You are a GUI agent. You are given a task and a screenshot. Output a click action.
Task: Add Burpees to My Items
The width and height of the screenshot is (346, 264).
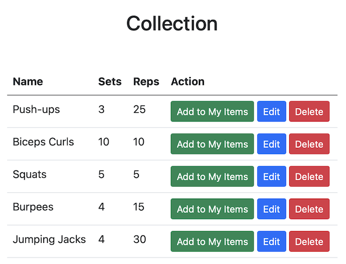(x=212, y=209)
